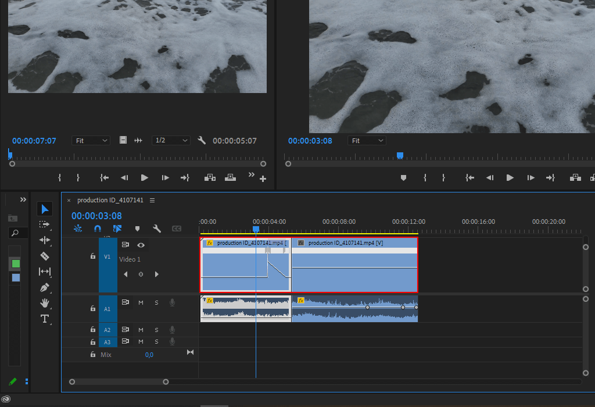This screenshot has width=595, height=407.
Task: Step forward one frame in source monitor
Action: [165, 178]
